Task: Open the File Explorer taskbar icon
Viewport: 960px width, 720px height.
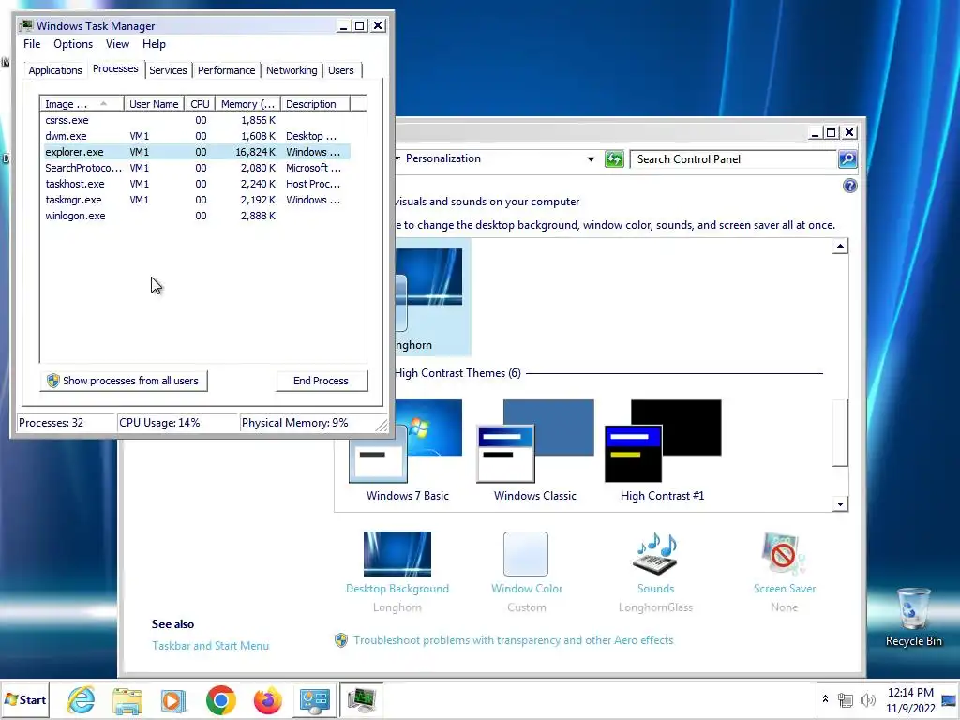Action: click(127, 699)
